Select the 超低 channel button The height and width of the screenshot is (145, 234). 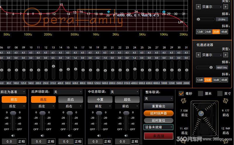pos(127,99)
